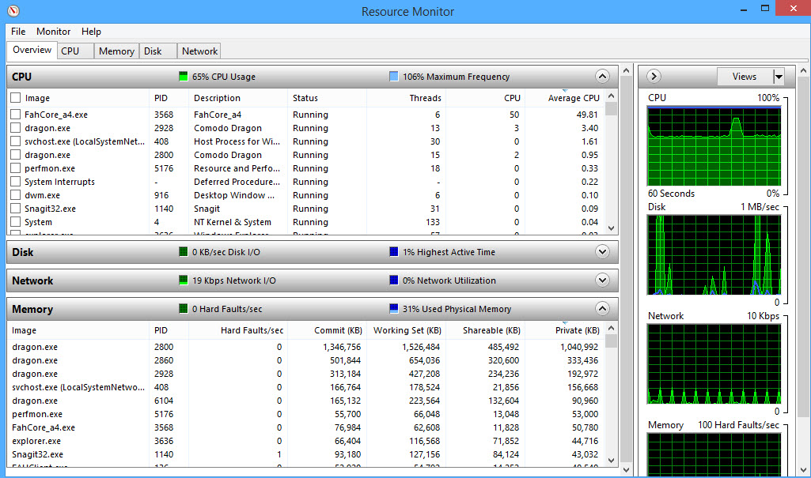This screenshot has height=478, width=811.
Task: Click the up arrow of the CPU list scrollbar
Action: point(611,96)
